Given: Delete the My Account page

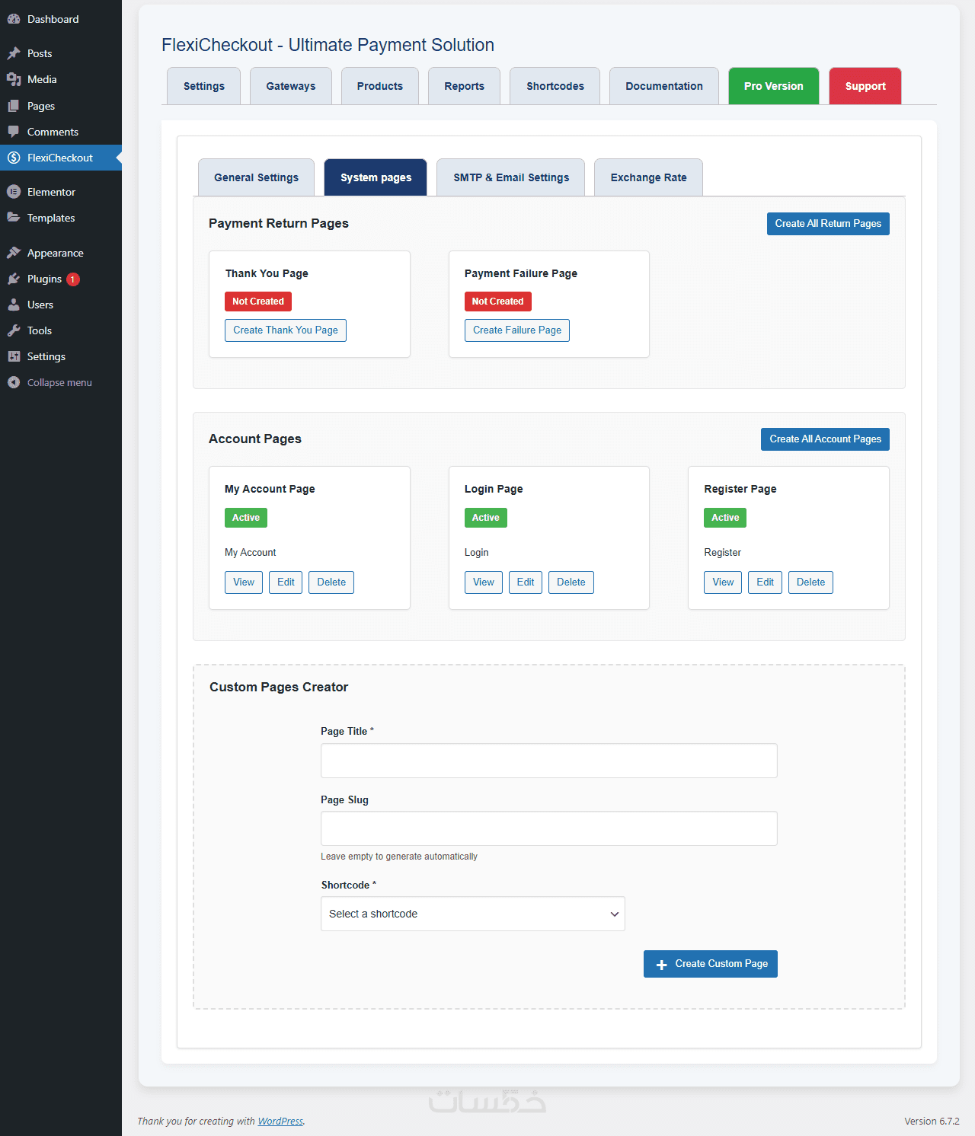Looking at the screenshot, I should click(x=331, y=582).
